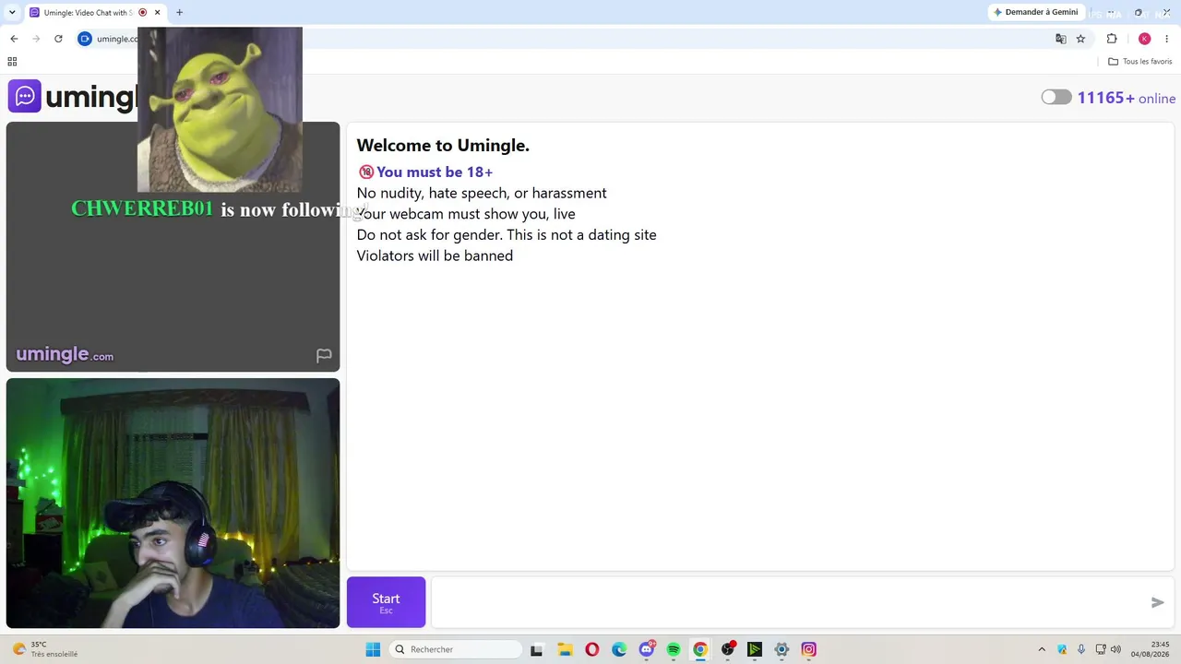Open the microphone tray icon
This screenshot has width=1181, height=664.
click(1081, 649)
